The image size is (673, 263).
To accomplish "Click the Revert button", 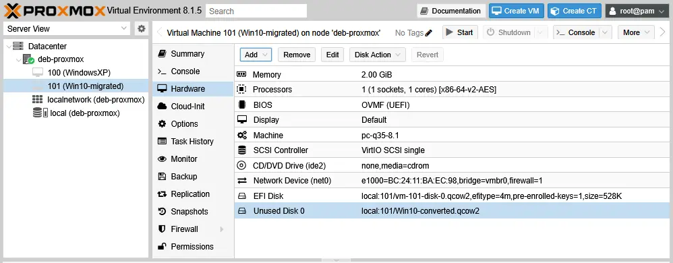I will click(428, 55).
